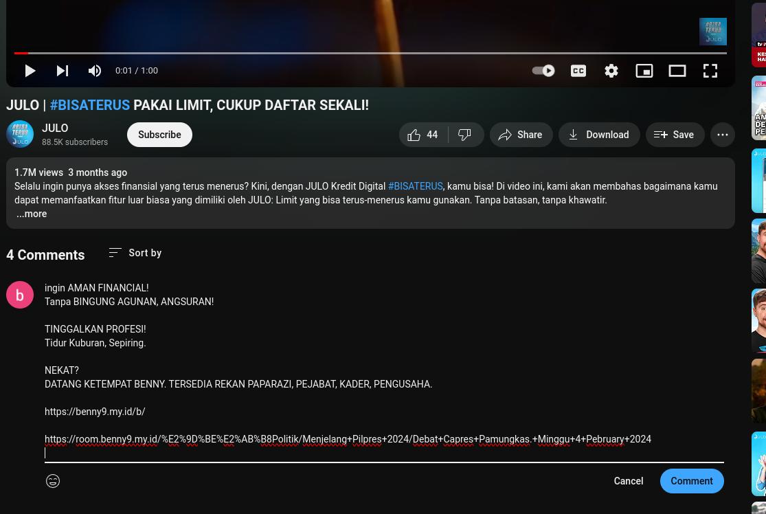This screenshot has width=766, height=514.
Task: Dislike the video
Action: [464, 135]
